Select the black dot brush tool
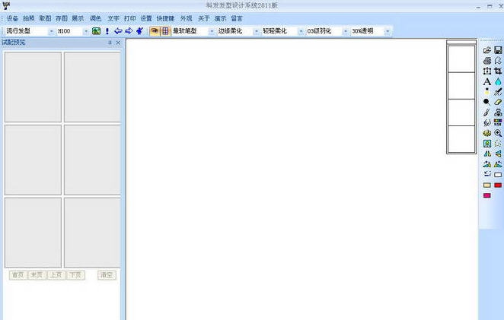The width and height of the screenshot is (504, 320). tap(487, 102)
